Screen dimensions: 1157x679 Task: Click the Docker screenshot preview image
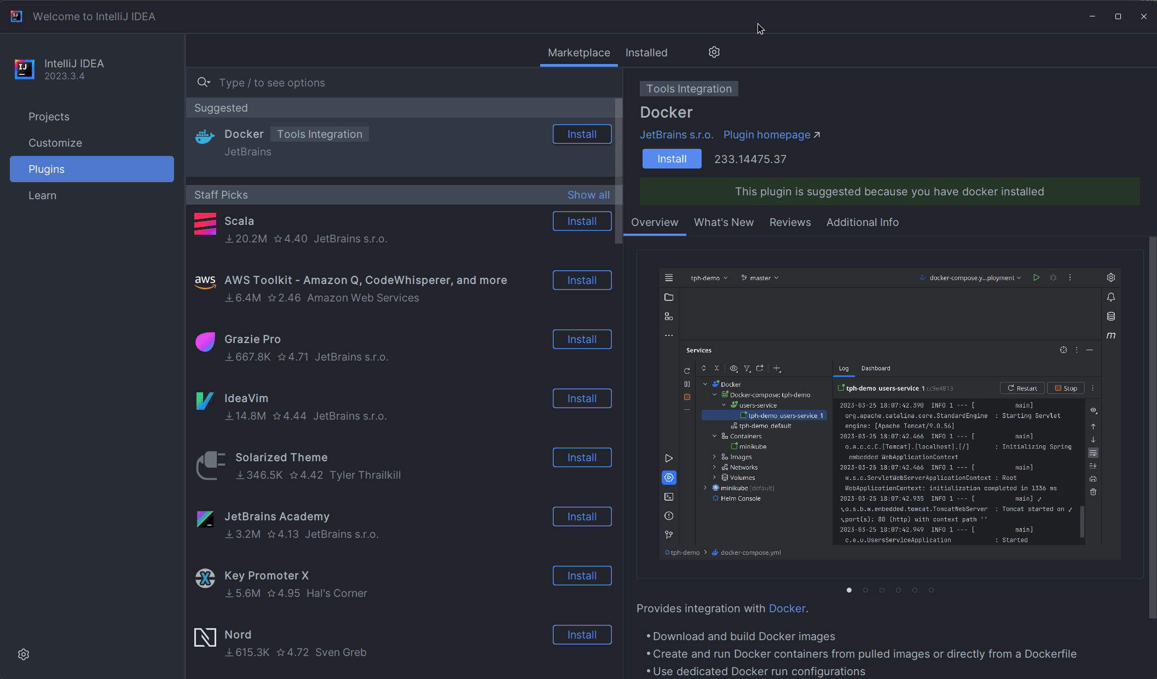click(890, 414)
